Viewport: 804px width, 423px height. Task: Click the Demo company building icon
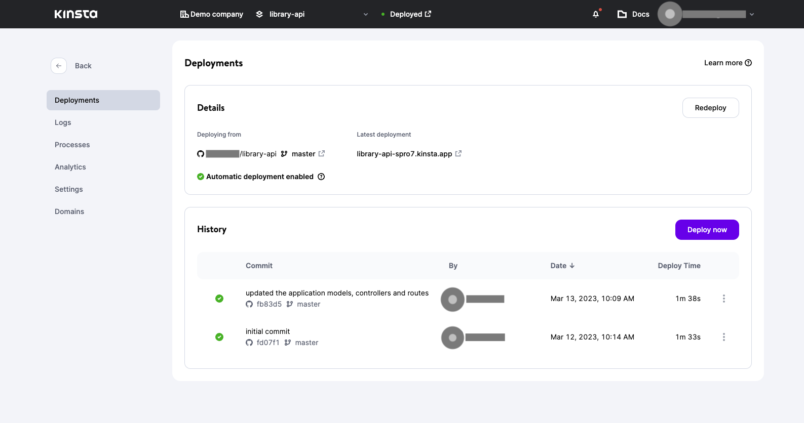click(184, 14)
